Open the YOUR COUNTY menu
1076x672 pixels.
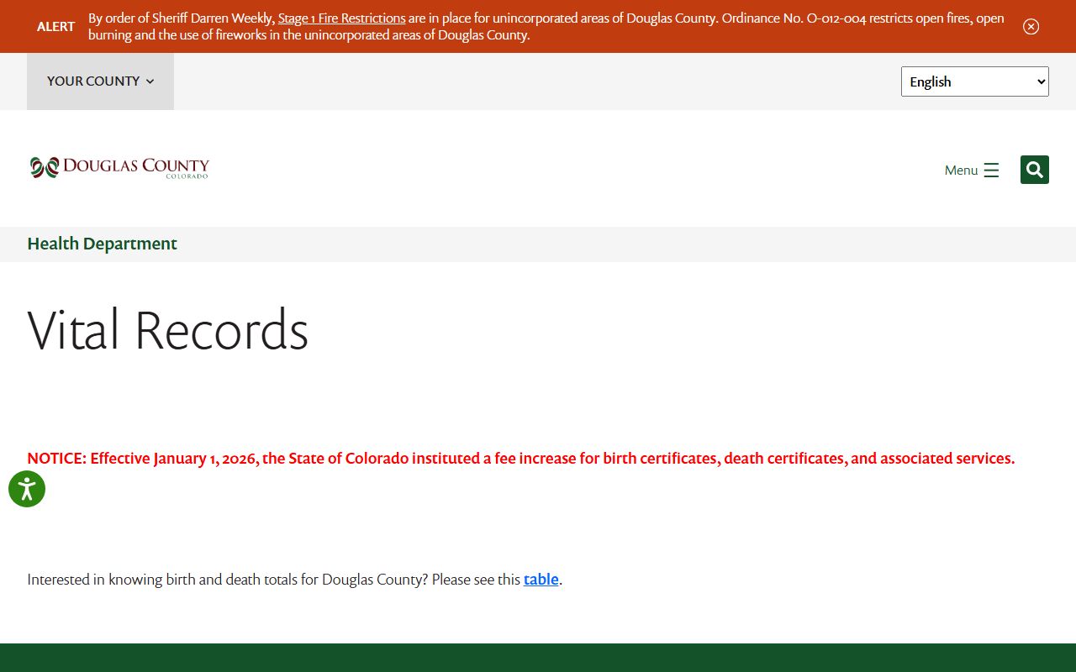pyautogui.click(x=93, y=81)
